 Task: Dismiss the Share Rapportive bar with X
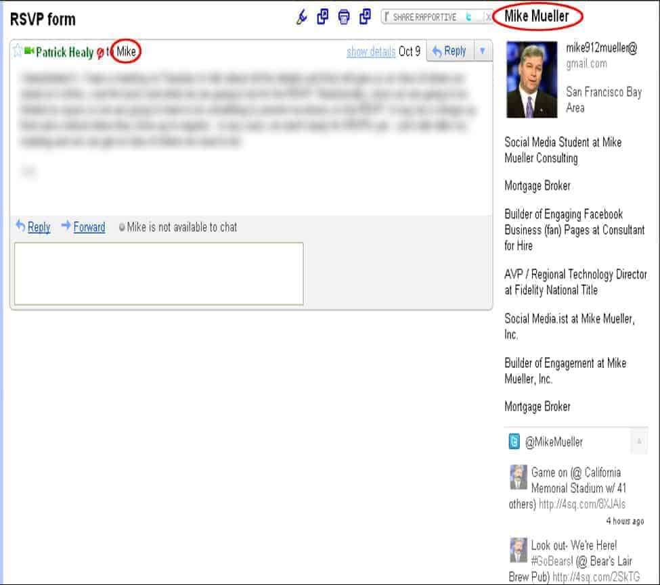coord(488,17)
